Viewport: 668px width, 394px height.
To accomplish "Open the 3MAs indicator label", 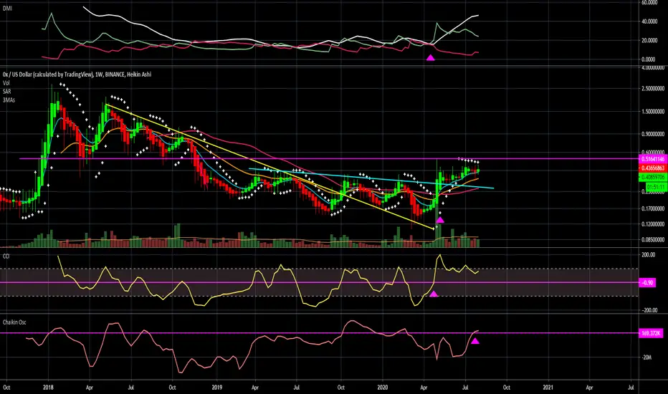I will (9, 100).
